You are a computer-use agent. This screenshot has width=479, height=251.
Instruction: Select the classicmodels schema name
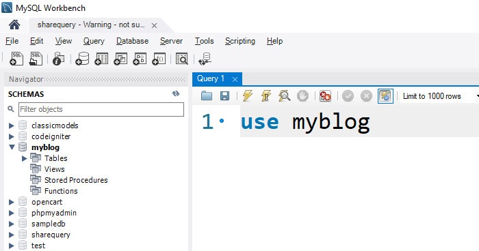(x=55, y=125)
